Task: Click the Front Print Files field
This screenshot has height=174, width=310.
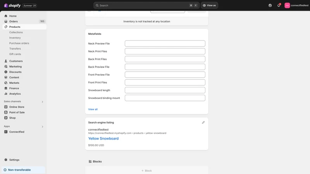Action: 165,82
